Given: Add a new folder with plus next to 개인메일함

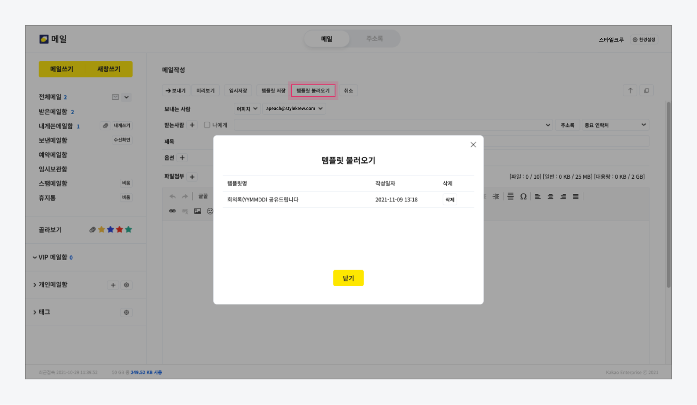Looking at the screenshot, I should (113, 285).
